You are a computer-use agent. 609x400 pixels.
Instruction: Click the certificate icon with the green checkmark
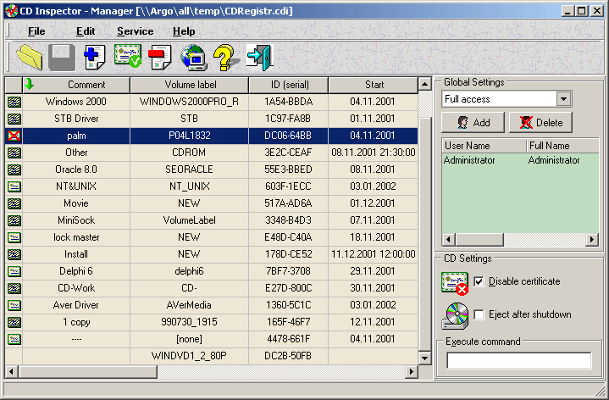tap(128, 57)
